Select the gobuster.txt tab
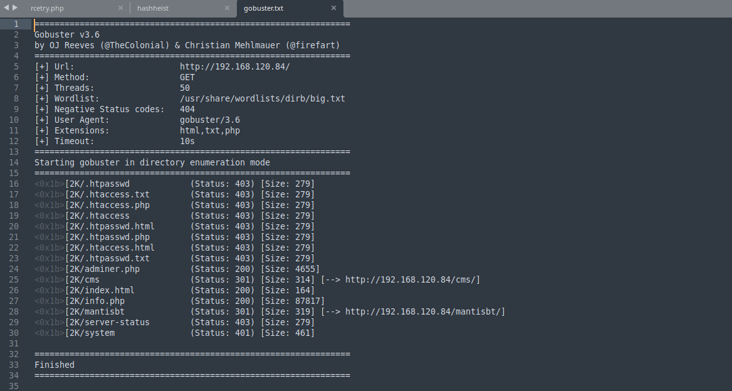 click(264, 8)
